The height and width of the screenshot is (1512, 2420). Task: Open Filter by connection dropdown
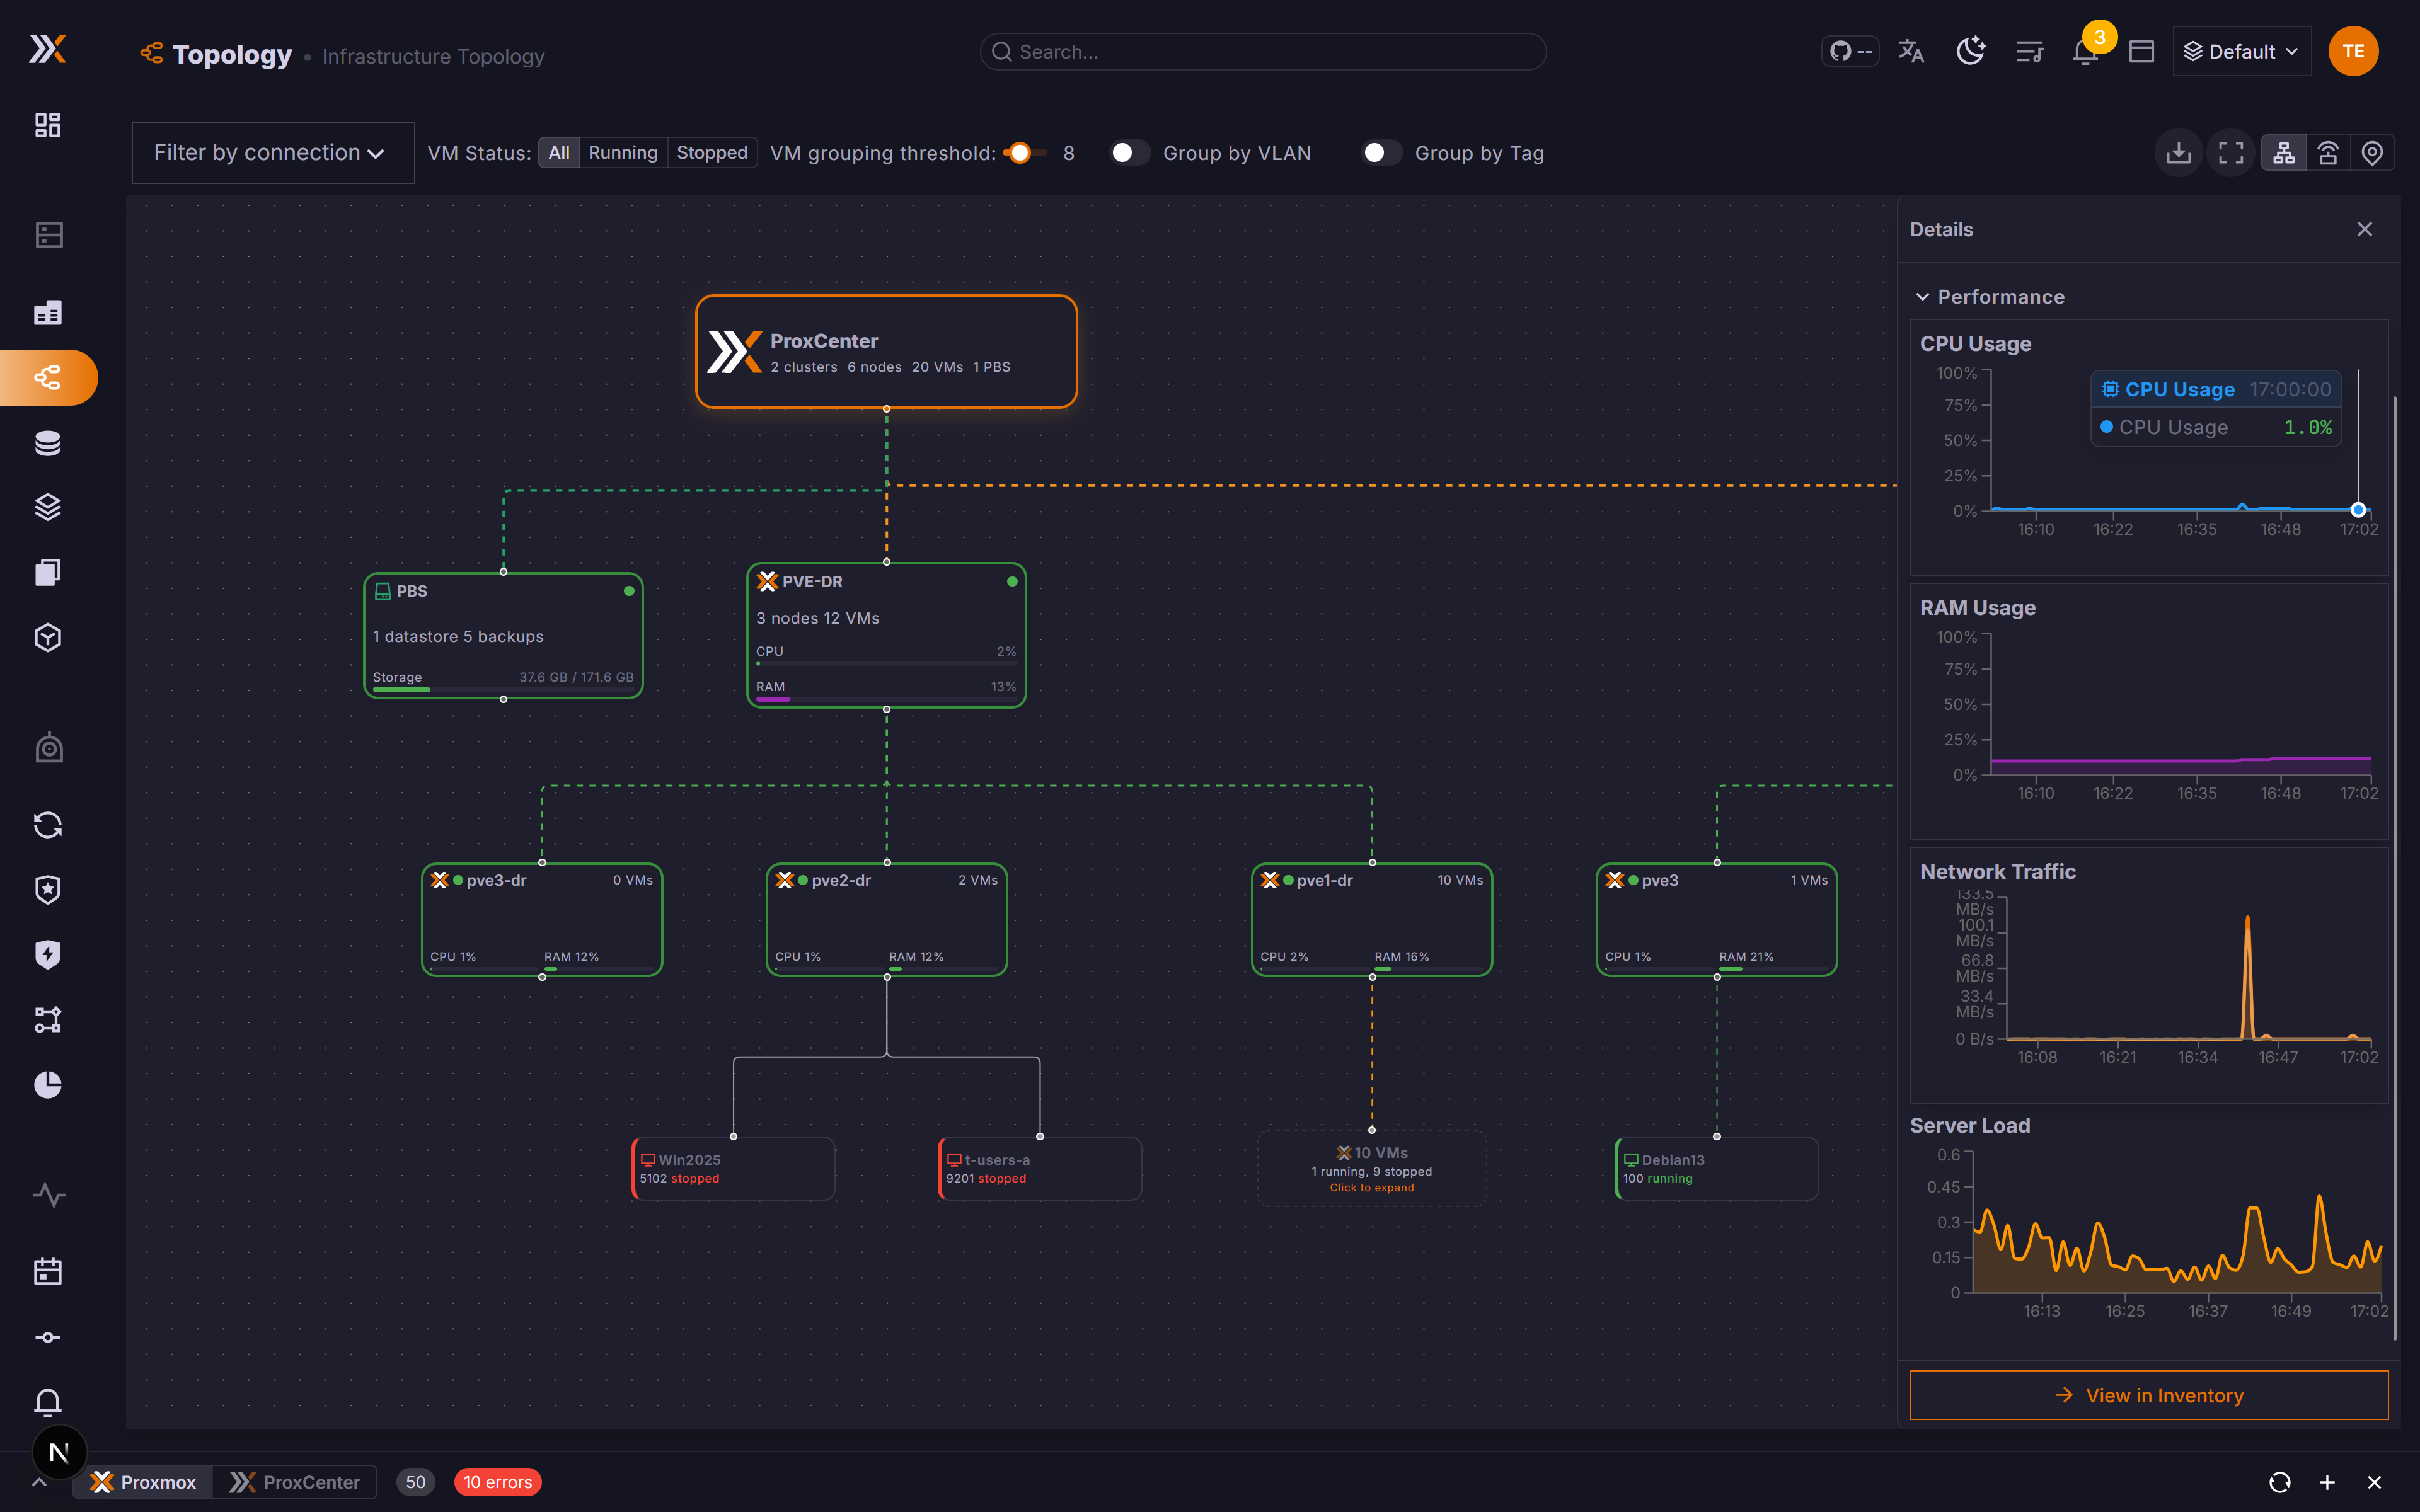pyautogui.click(x=273, y=153)
